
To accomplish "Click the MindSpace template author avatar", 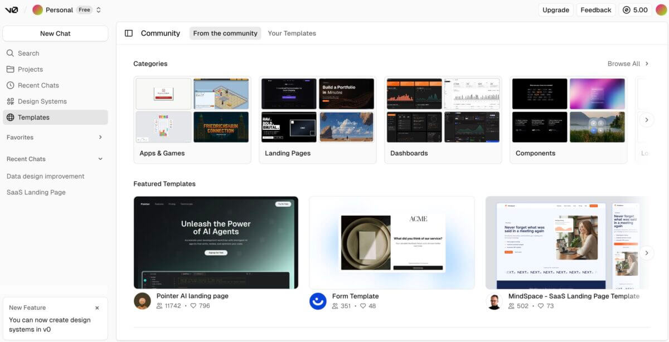I will pyautogui.click(x=494, y=301).
